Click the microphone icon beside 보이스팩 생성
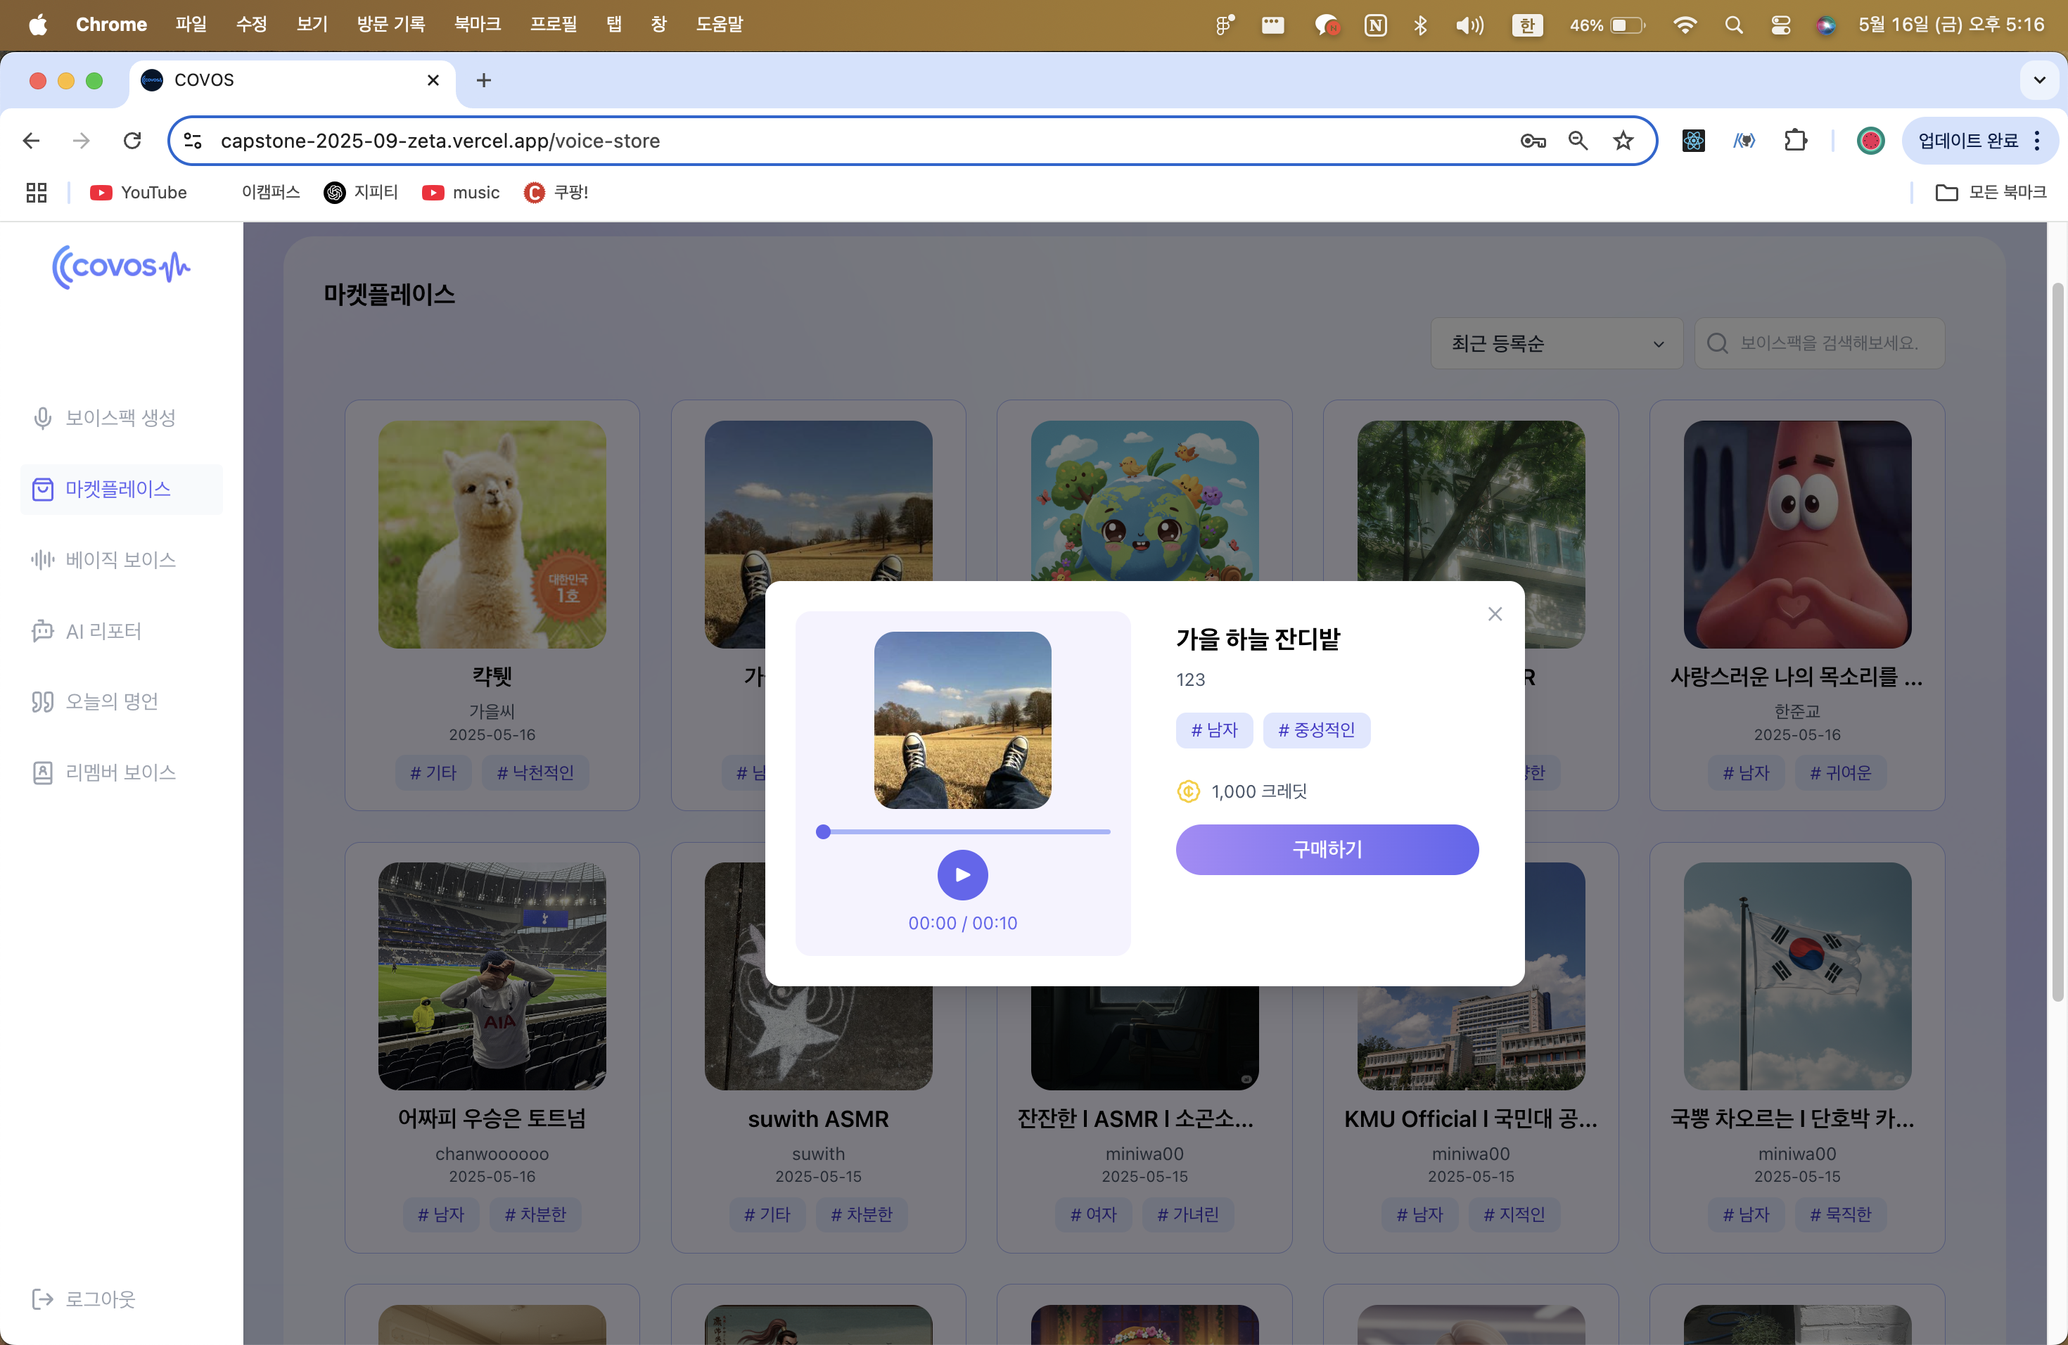Viewport: 2068px width, 1345px height. coord(42,418)
